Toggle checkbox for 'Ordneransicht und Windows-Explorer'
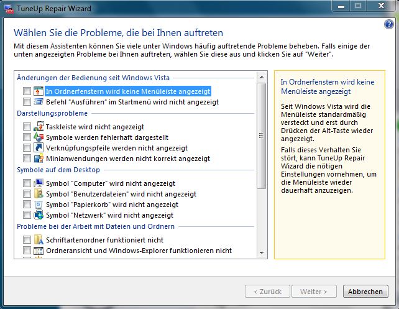The image size is (399, 309). pyautogui.click(x=27, y=251)
